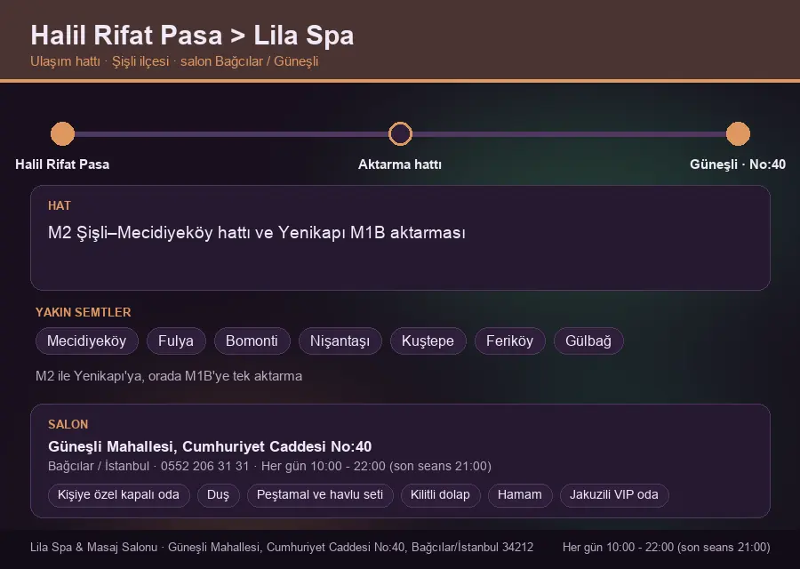This screenshot has width=800, height=569.
Task: Click the address Güneşli Mahallesi, Cumhuriyet Caddesi No:40
Action: click(x=210, y=446)
